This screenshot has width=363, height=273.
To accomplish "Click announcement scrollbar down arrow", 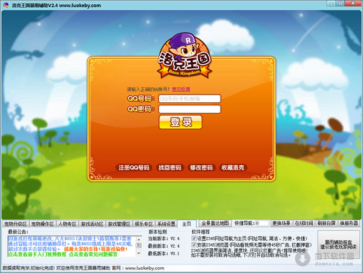I will (139, 254).
